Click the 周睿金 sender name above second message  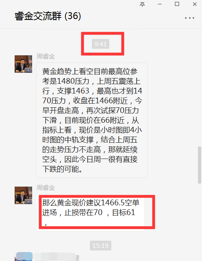point(46,188)
